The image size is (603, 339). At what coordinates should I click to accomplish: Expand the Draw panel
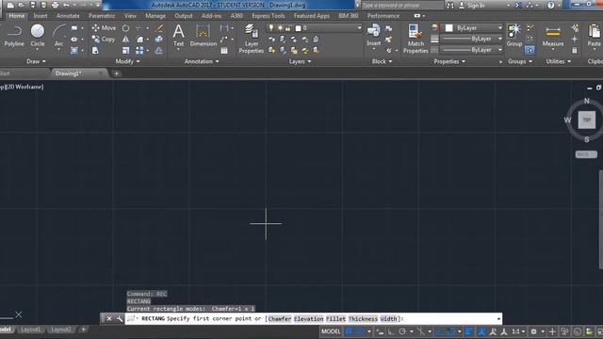click(x=36, y=61)
